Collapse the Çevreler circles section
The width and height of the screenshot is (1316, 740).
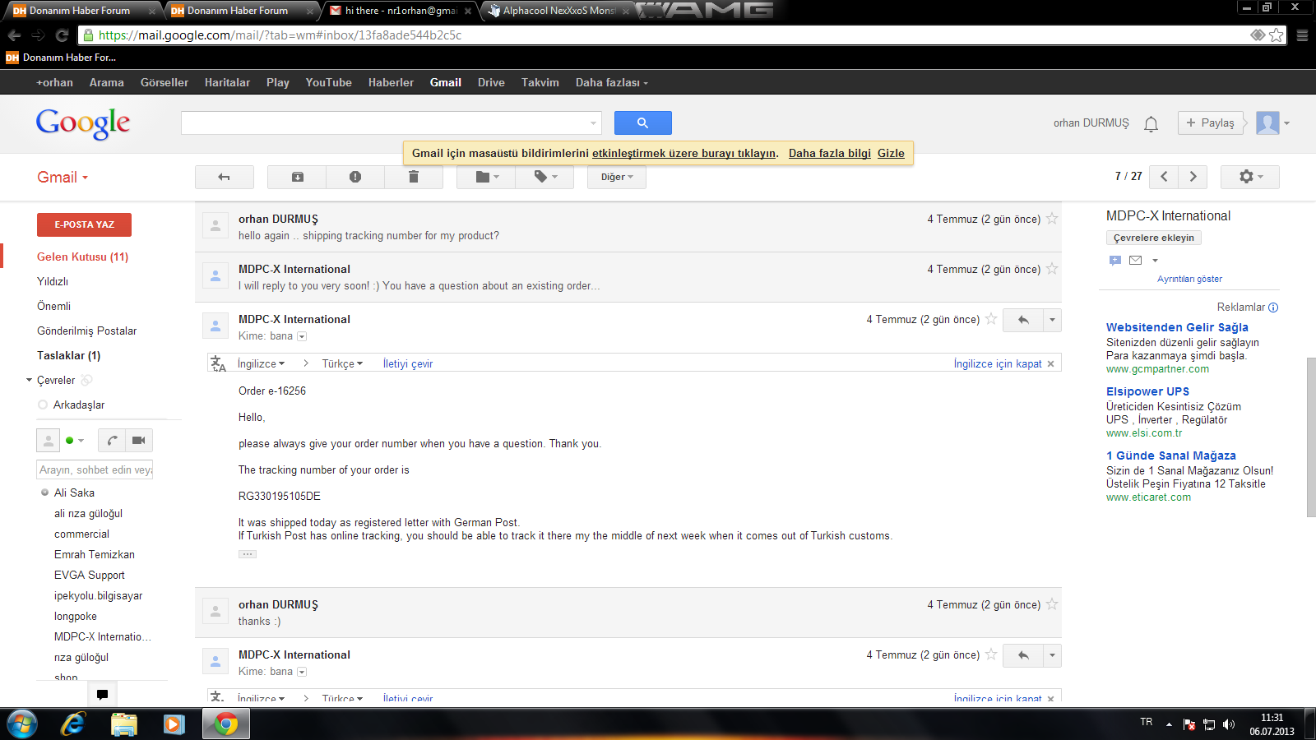pyautogui.click(x=30, y=380)
